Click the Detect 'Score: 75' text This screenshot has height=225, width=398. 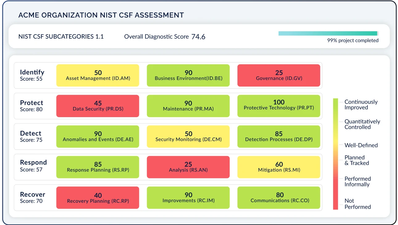coord(31,140)
